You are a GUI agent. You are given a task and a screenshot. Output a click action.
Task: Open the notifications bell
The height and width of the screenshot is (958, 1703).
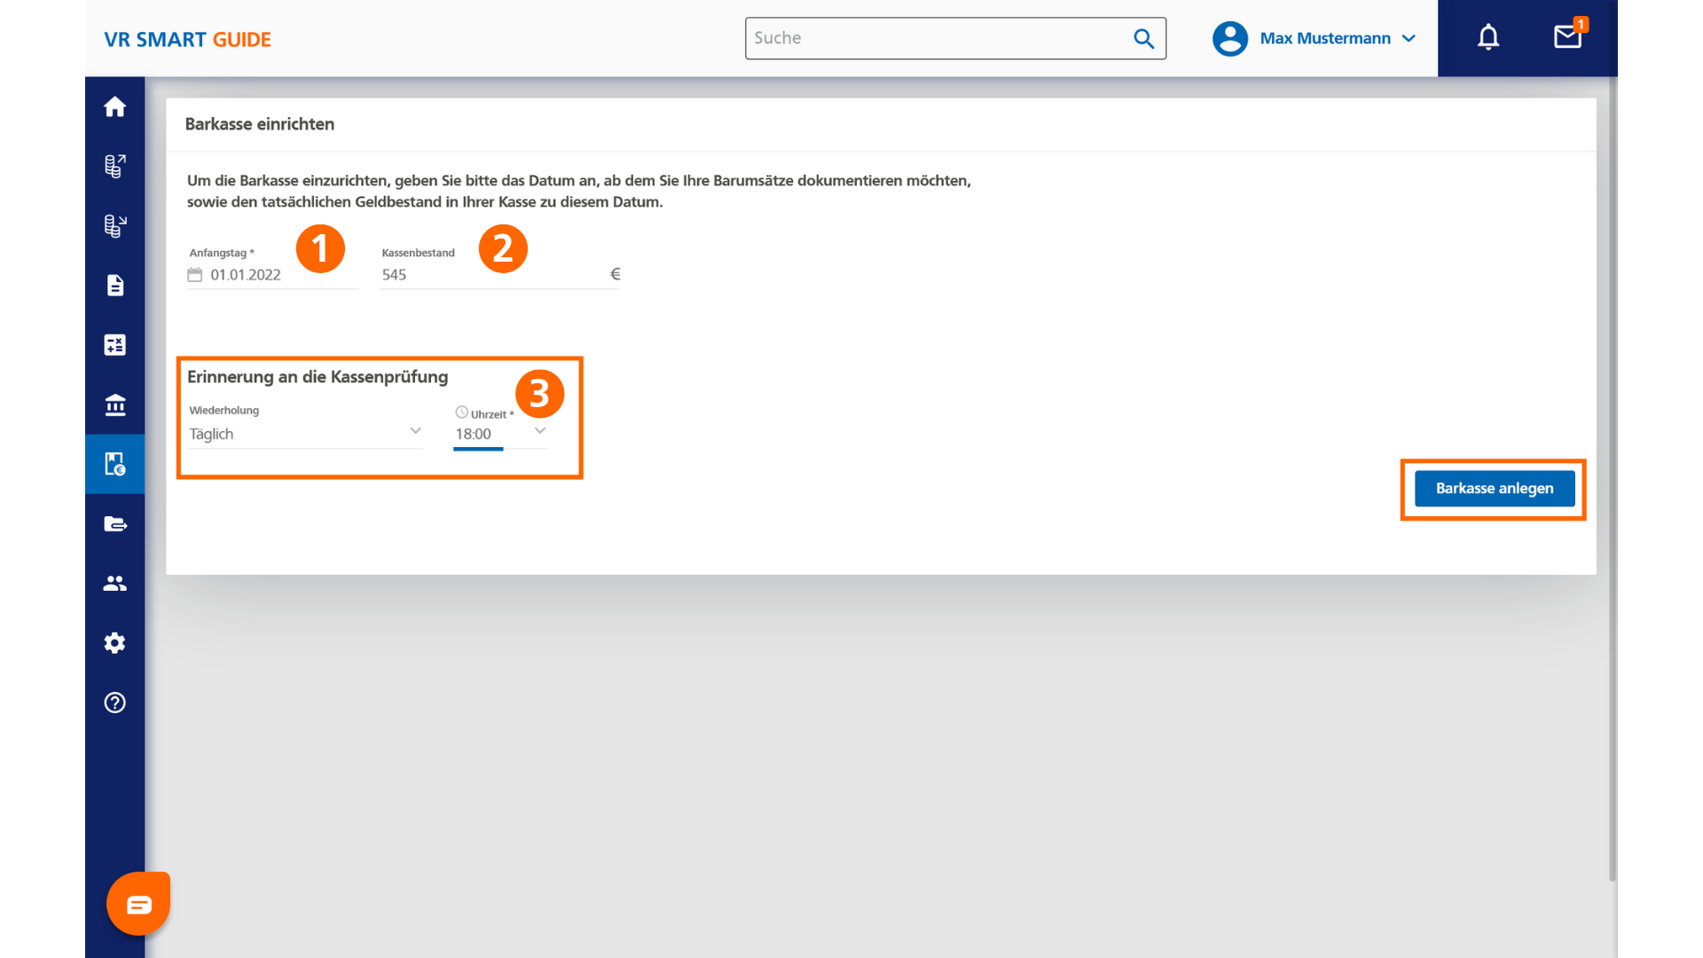(1488, 38)
